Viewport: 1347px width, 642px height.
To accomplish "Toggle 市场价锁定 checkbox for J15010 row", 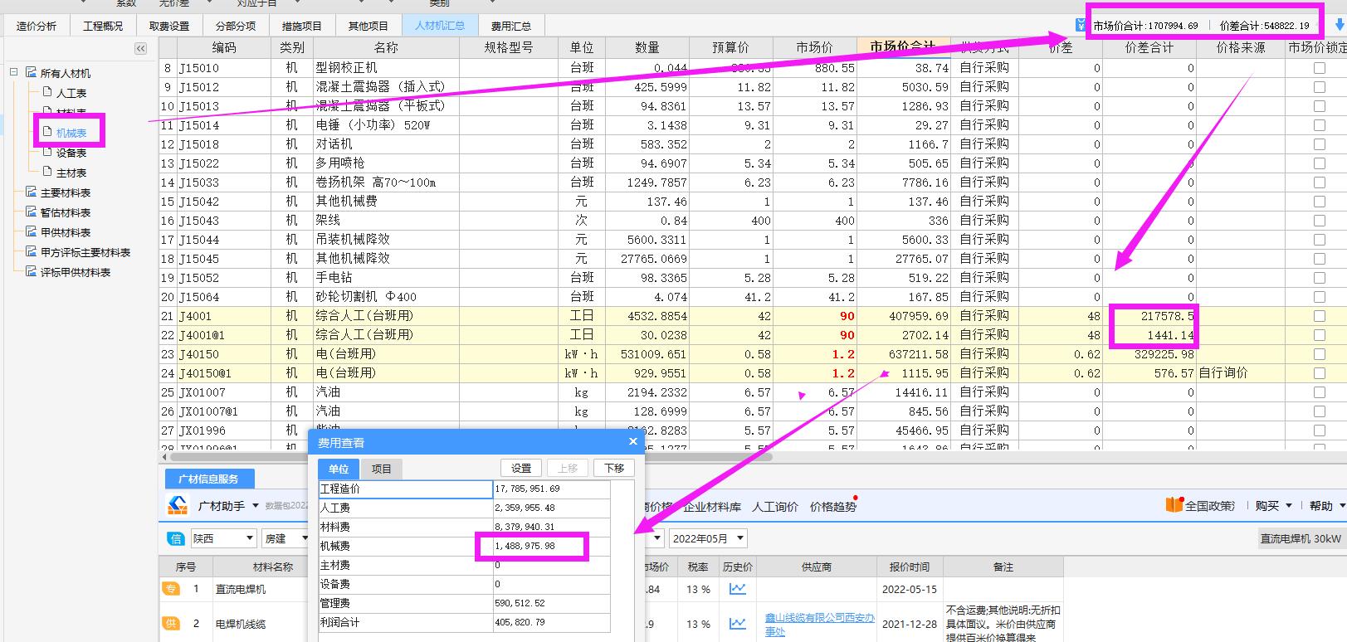I will click(1320, 68).
